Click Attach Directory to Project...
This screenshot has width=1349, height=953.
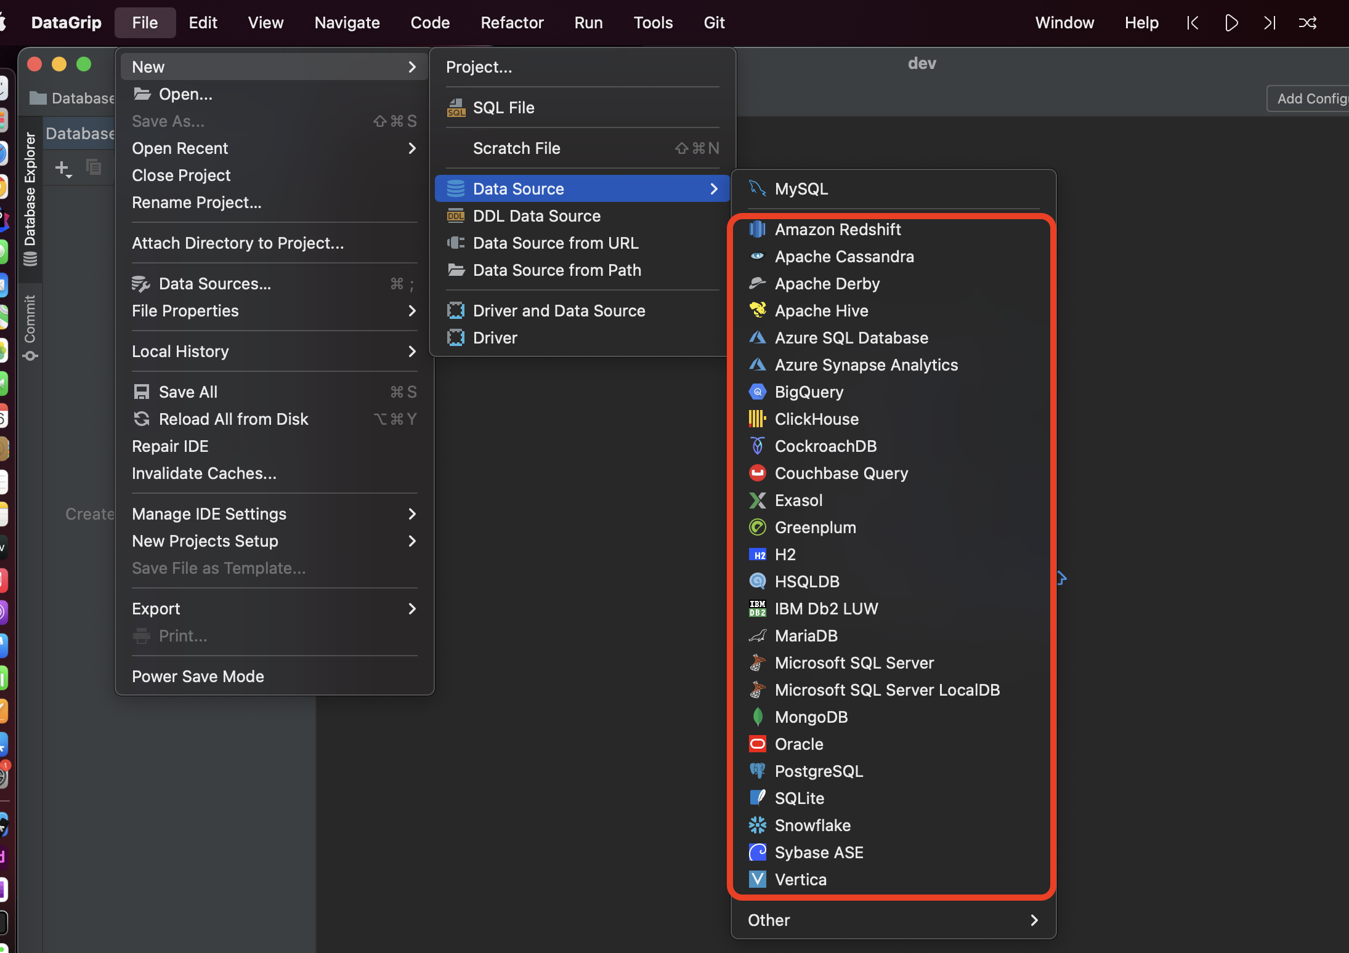tap(274, 243)
